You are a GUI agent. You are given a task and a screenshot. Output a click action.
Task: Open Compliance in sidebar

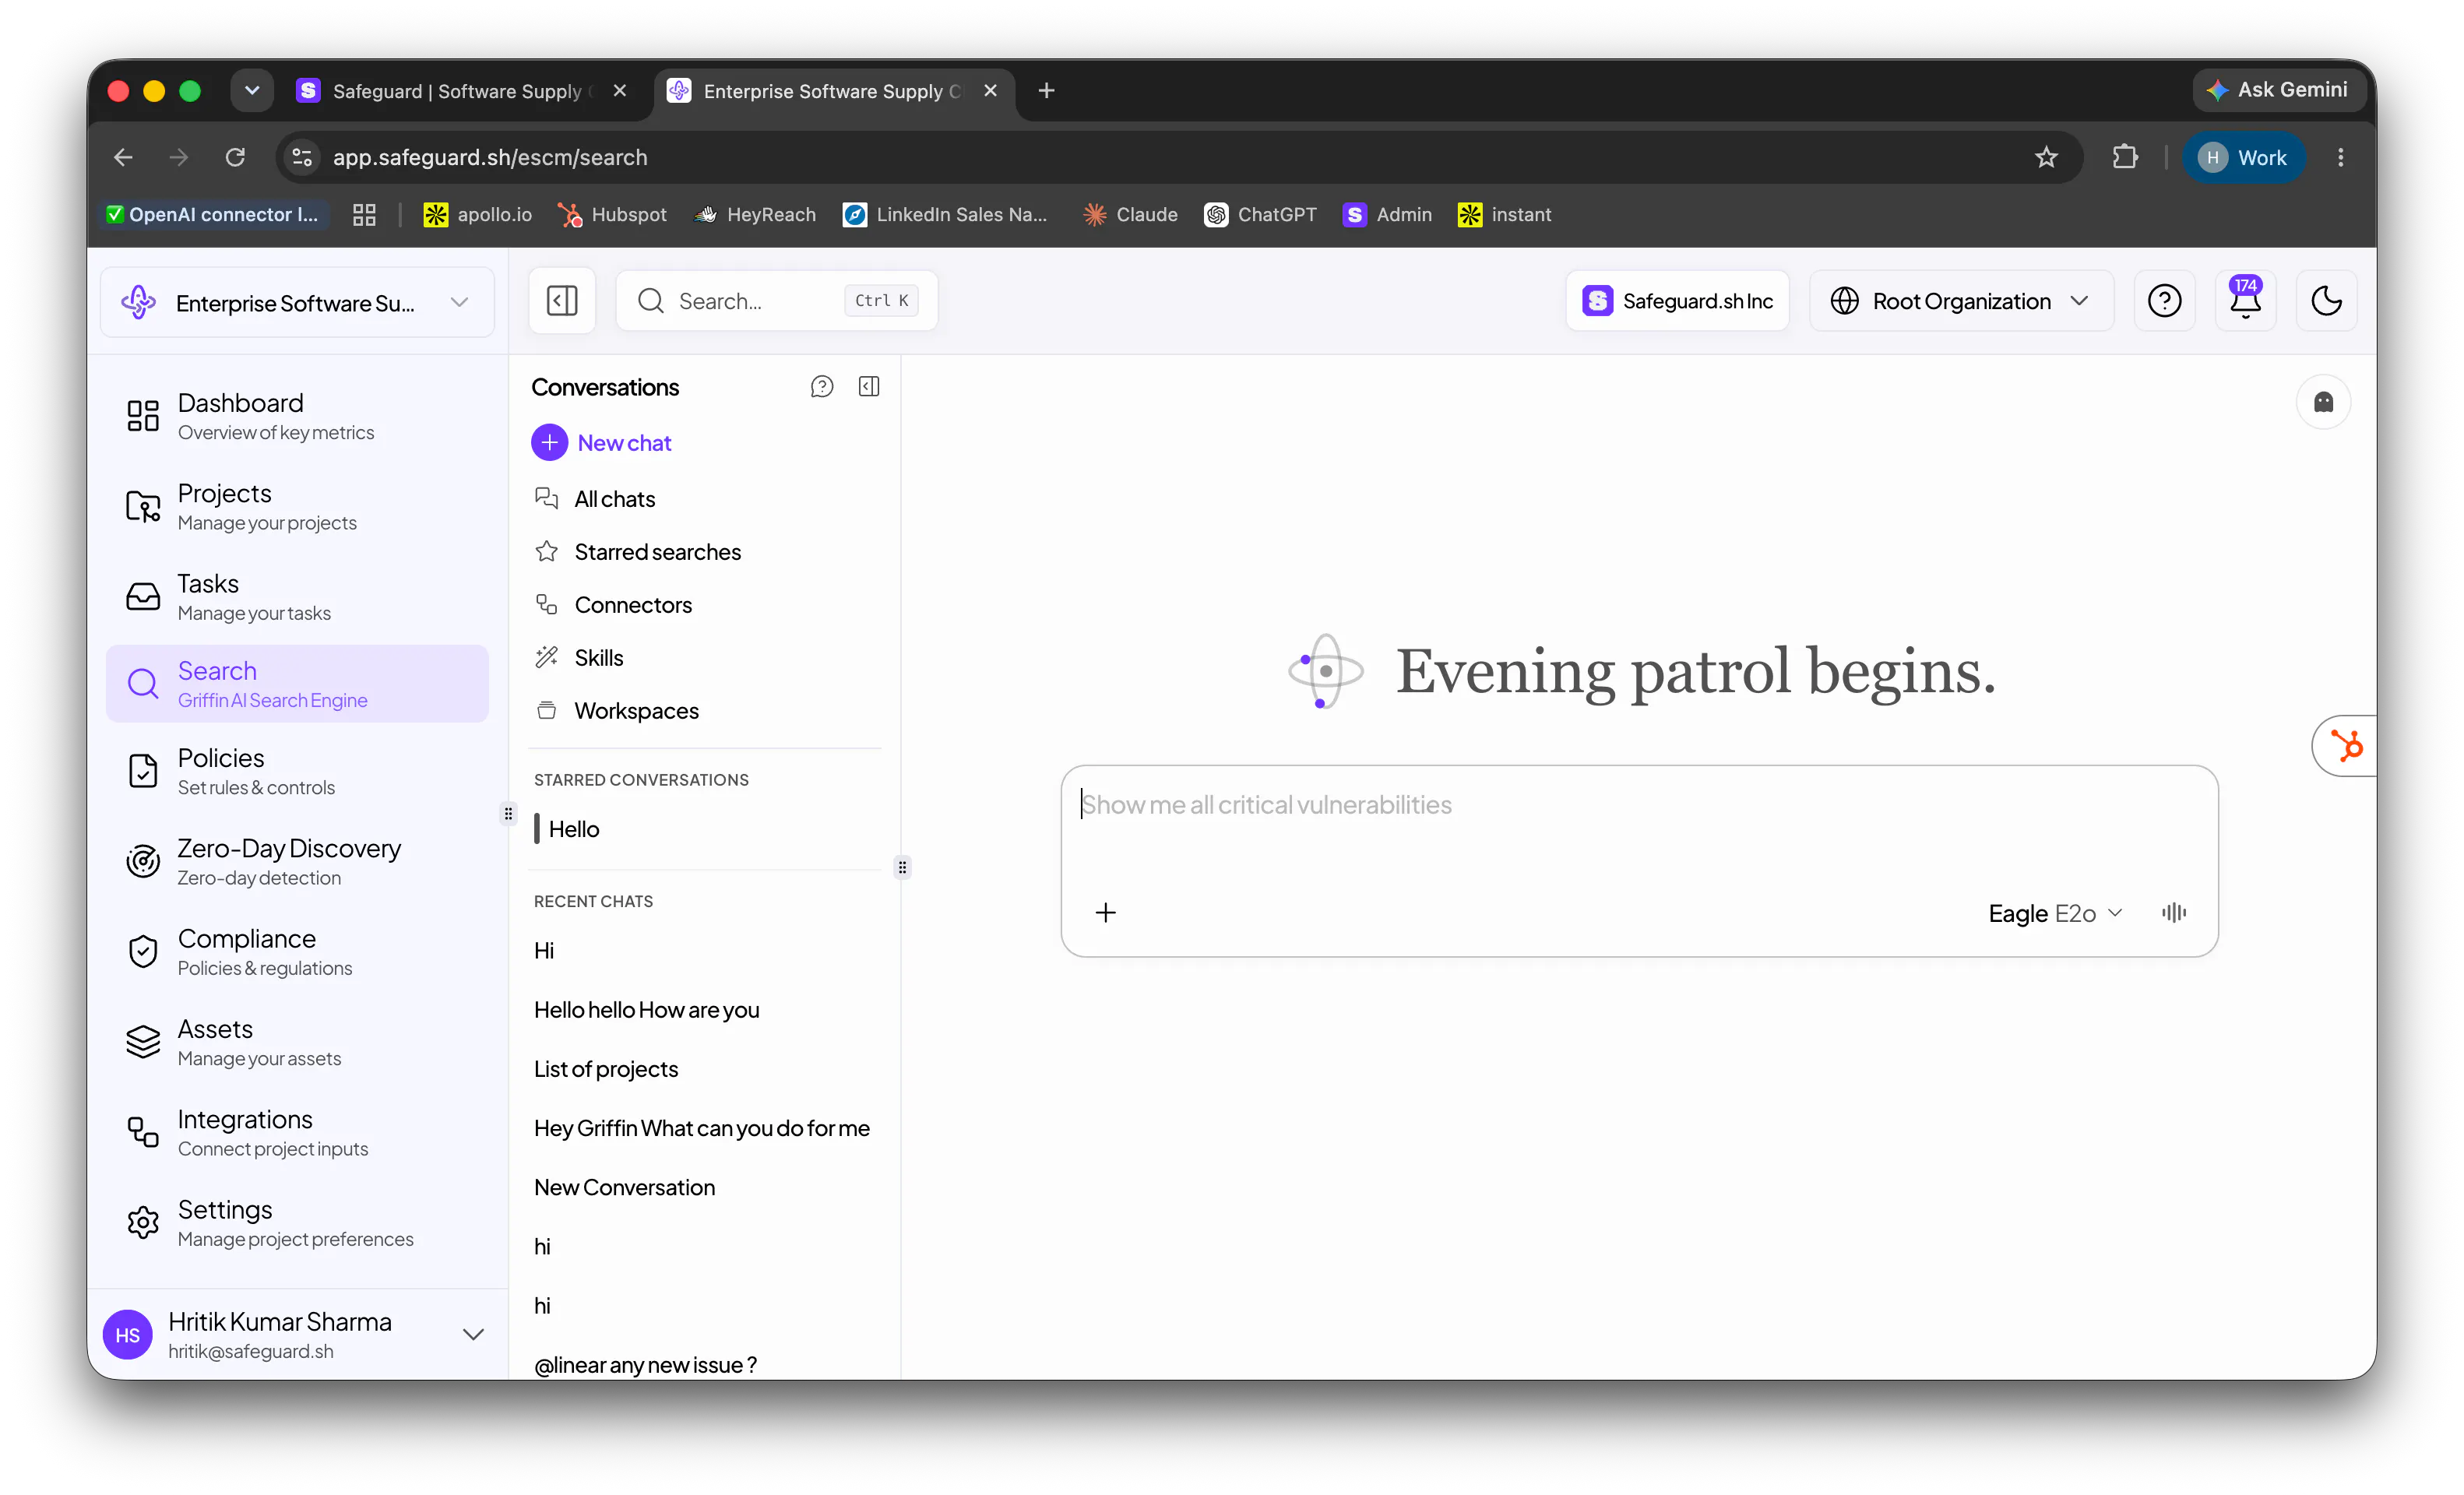tap(297, 952)
